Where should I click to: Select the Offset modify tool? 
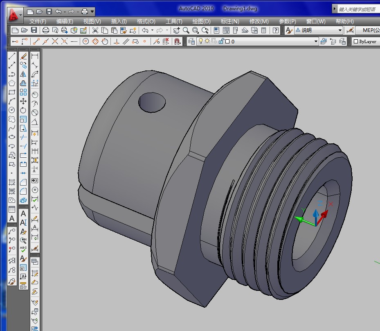[x=23, y=83]
